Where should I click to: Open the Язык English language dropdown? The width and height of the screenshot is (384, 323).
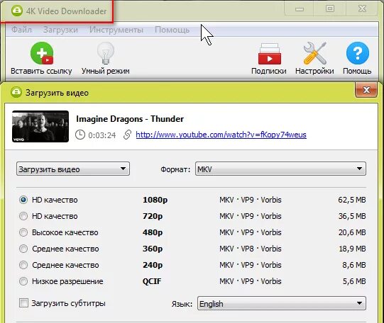coord(282,303)
